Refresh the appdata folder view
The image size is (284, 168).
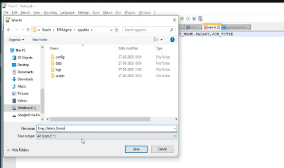pos(116,30)
